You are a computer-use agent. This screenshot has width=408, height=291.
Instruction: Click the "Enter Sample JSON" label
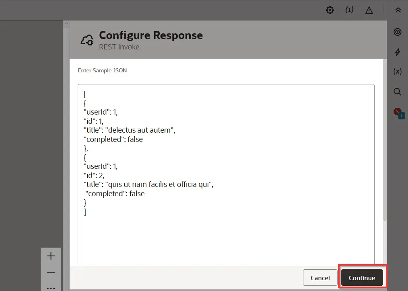point(102,70)
